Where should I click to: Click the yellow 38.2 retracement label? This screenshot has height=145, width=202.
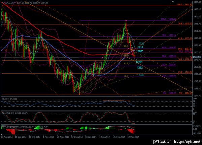[126, 46]
